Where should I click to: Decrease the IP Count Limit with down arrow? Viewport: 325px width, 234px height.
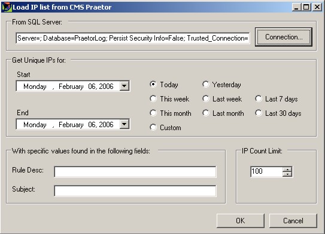click(x=287, y=174)
